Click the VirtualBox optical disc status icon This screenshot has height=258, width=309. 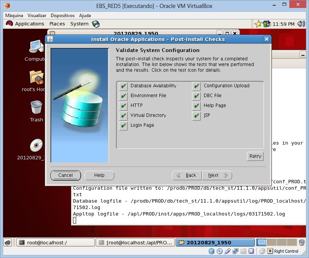(220, 251)
